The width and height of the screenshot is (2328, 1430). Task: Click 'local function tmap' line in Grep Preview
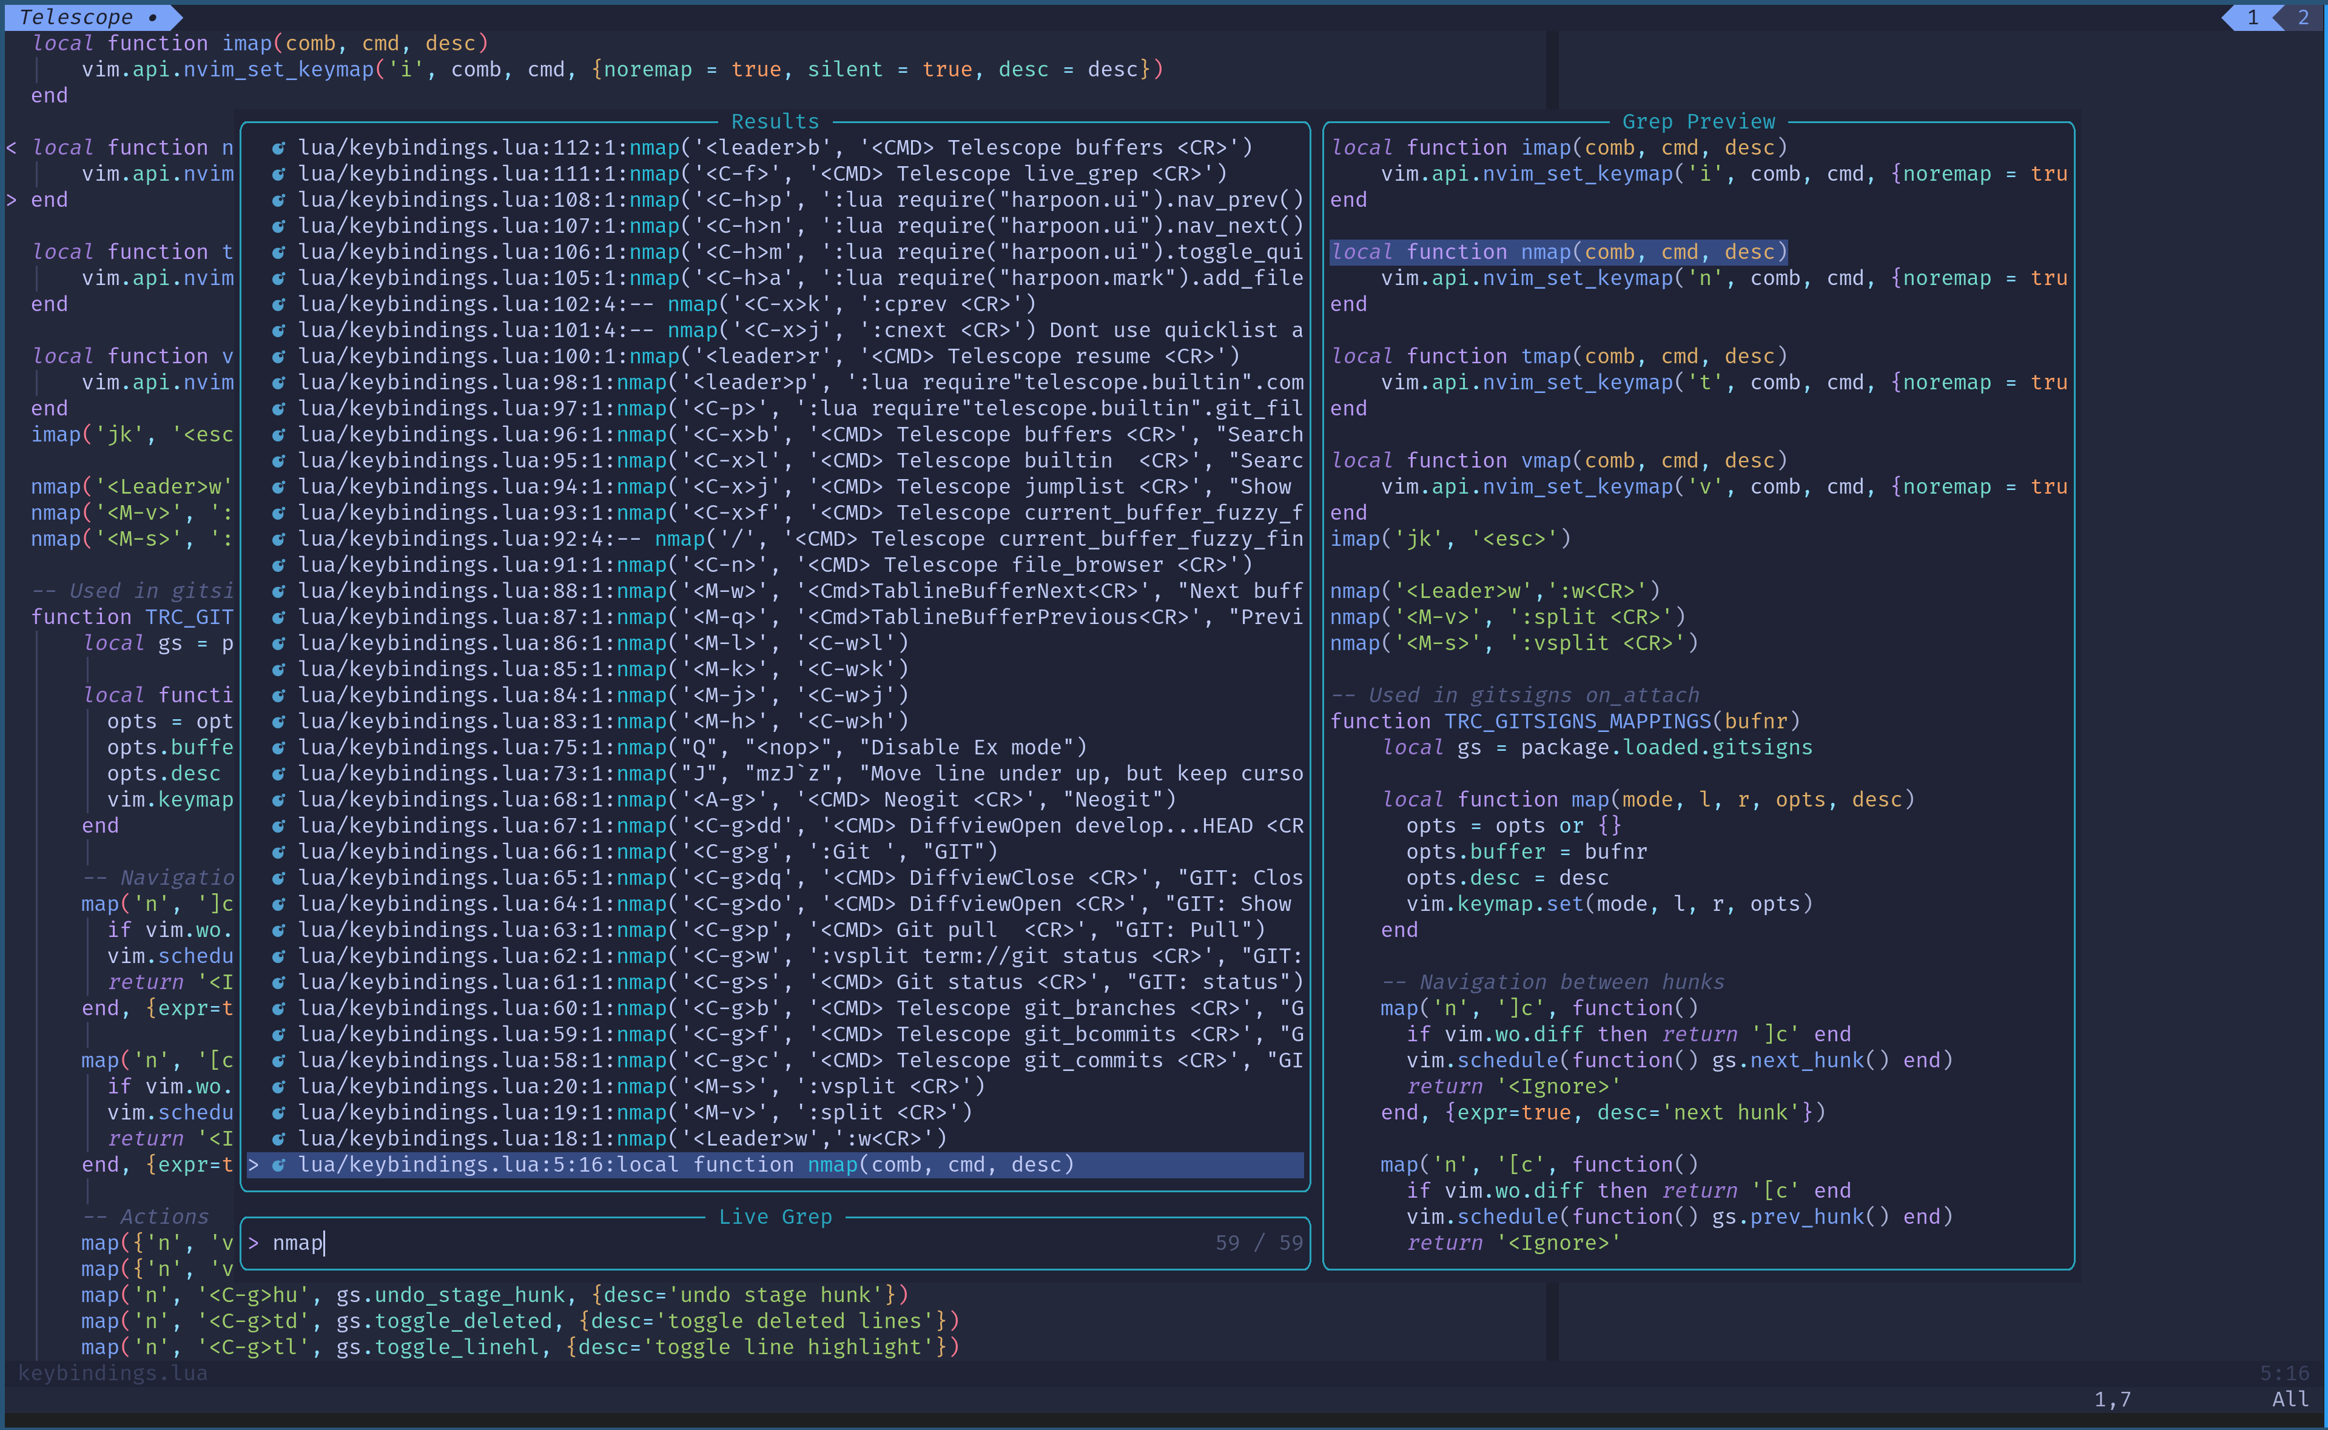tap(1559, 357)
